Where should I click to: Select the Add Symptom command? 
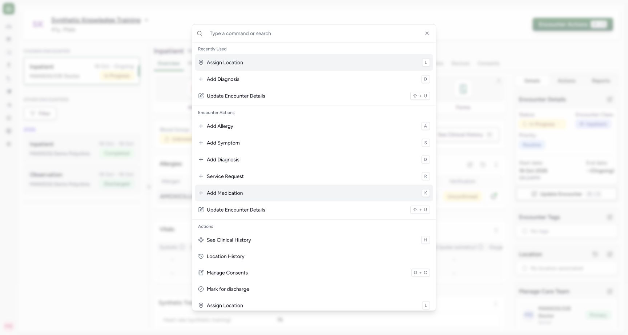(x=314, y=143)
